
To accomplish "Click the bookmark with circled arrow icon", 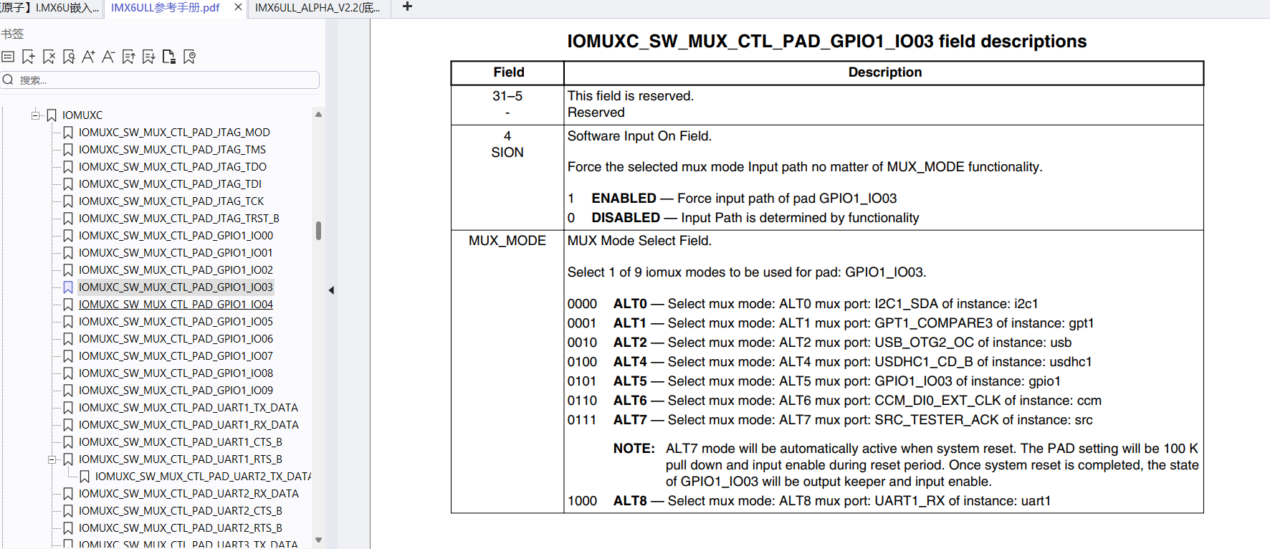I will (x=189, y=57).
